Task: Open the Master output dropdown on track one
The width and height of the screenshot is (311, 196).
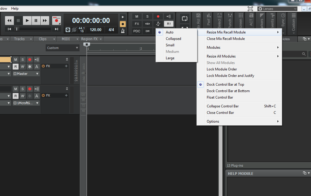Action: (26, 74)
